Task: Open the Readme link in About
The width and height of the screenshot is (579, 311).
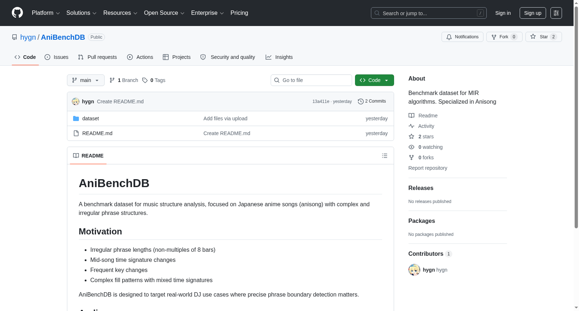Action: point(423,116)
